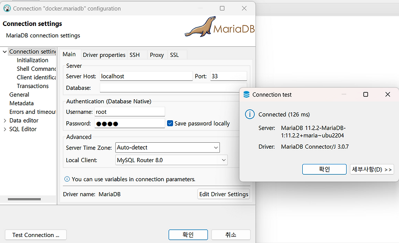Select Errors and timeouts tree item

[x=32, y=112]
